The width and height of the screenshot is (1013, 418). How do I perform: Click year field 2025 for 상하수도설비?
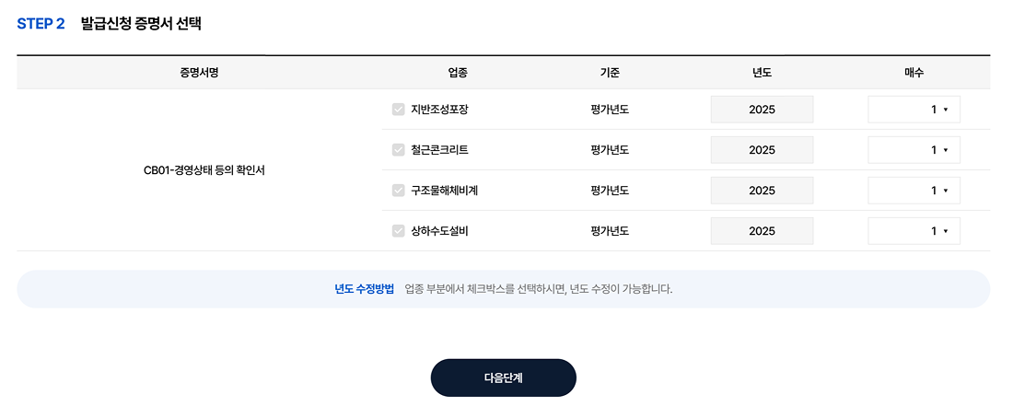[x=762, y=231]
